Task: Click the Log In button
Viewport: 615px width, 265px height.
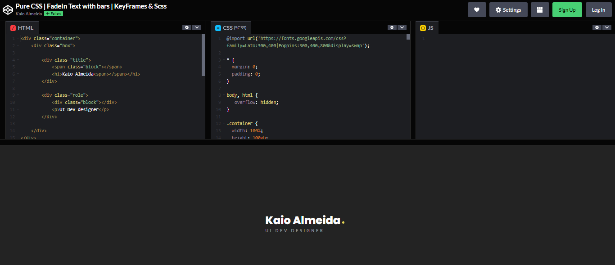Action: 598,9
